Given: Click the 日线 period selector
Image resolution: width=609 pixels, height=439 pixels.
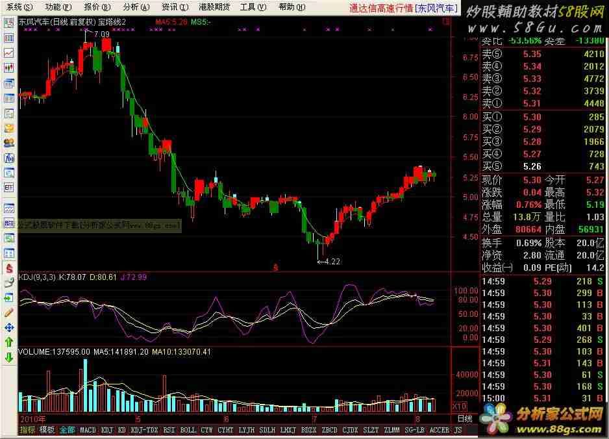Looking at the screenshot, I should pos(464,418).
